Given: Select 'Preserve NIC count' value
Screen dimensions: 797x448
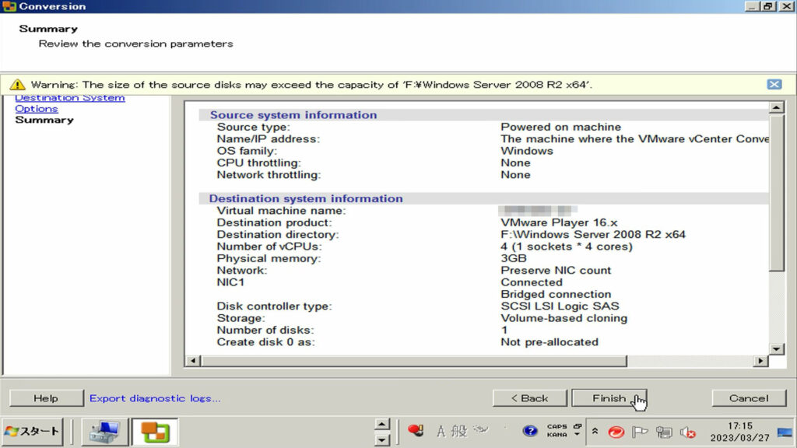Looking at the screenshot, I should point(556,270).
